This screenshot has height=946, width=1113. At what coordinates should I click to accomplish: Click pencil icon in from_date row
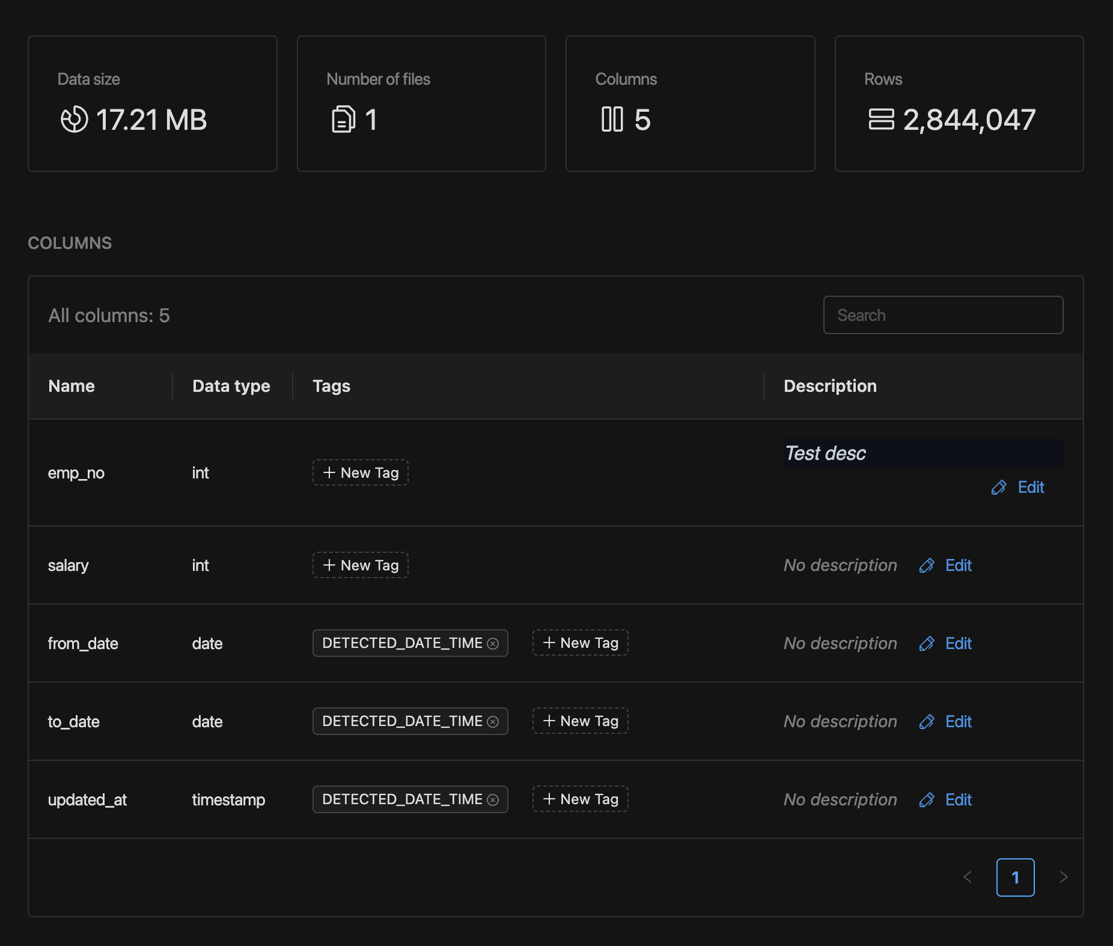927,644
